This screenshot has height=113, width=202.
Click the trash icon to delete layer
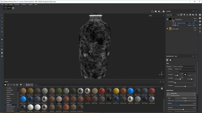point(196,15)
